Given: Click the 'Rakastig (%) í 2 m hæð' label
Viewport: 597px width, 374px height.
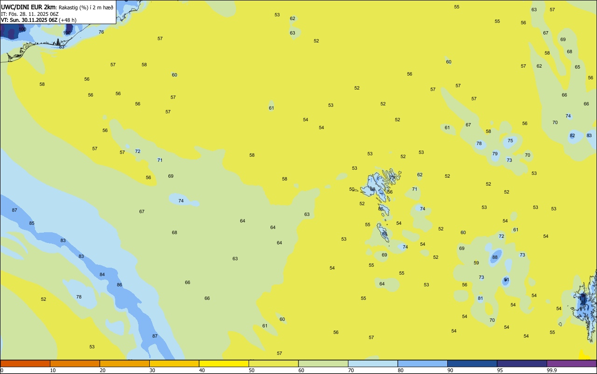Looking at the screenshot, I should 86,7.
